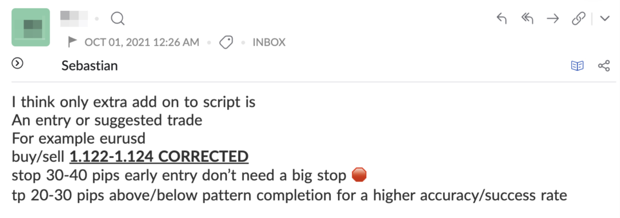Viewport: 620px width, 218px height.
Task: Click the sender's green avatar thumbnail
Action: tap(31, 27)
